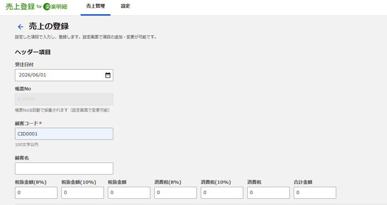The height and width of the screenshot is (205, 387).
Task: Click the 設定した項目で入力し description text
Action: point(85,37)
